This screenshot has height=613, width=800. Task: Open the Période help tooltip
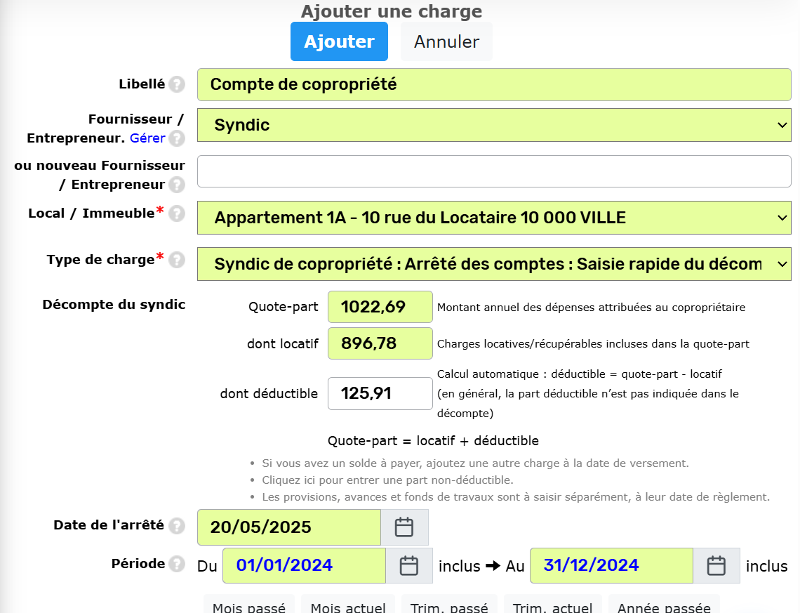point(178,563)
